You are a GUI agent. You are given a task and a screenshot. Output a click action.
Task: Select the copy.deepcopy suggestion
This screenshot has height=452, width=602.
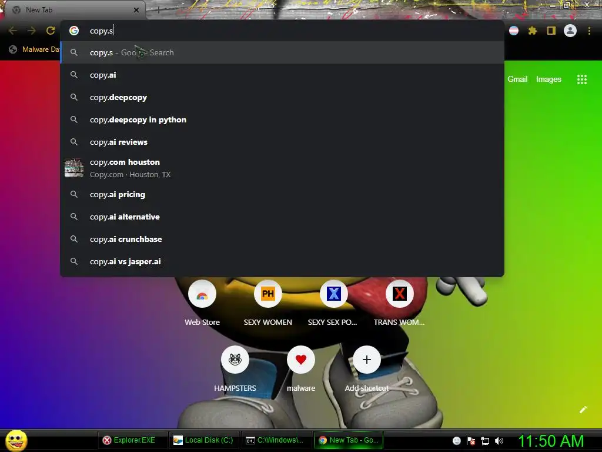282,97
